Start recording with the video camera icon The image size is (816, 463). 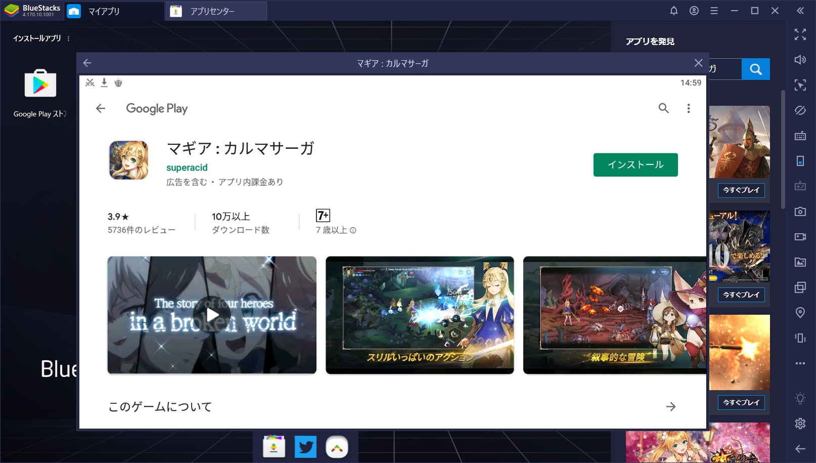(x=800, y=237)
